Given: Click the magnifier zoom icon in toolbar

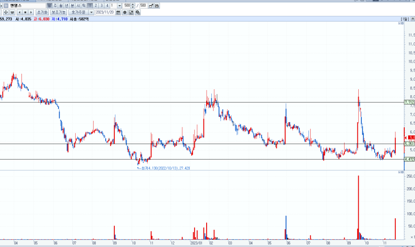Looking at the screenshot, I should [137, 12].
